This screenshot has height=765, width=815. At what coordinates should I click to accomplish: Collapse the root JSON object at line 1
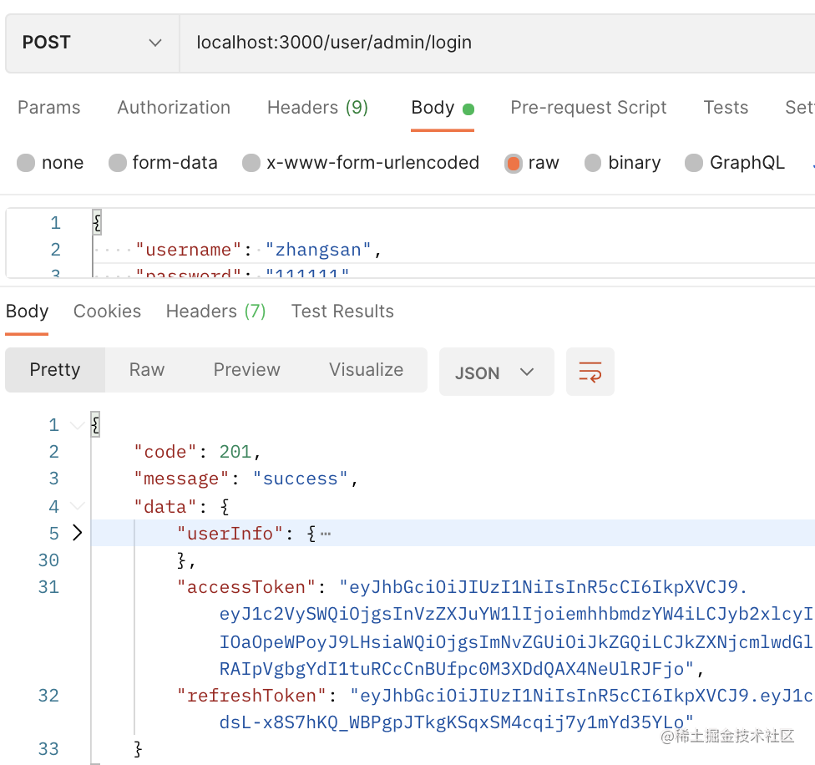point(78,425)
